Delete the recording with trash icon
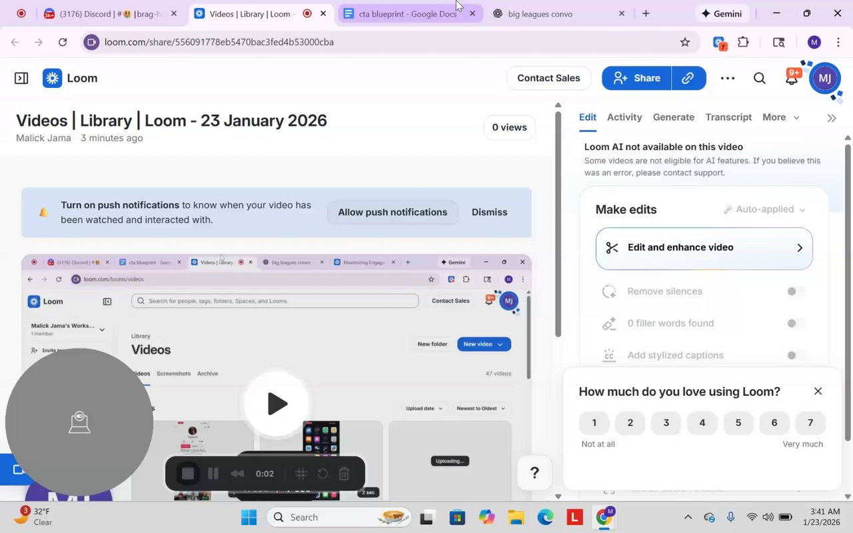The height and width of the screenshot is (533, 853). 344,474
